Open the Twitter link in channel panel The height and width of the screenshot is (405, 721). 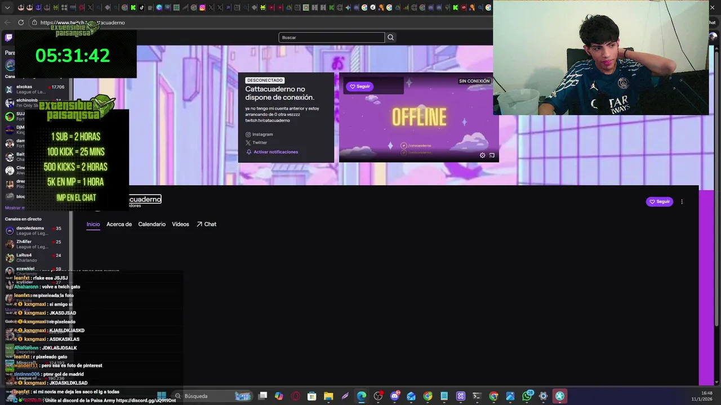pyautogui.click(x=256, y=143)
